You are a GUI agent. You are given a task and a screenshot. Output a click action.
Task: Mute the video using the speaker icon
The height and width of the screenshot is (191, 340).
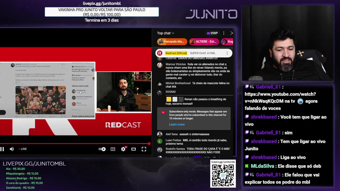[12, 149]
